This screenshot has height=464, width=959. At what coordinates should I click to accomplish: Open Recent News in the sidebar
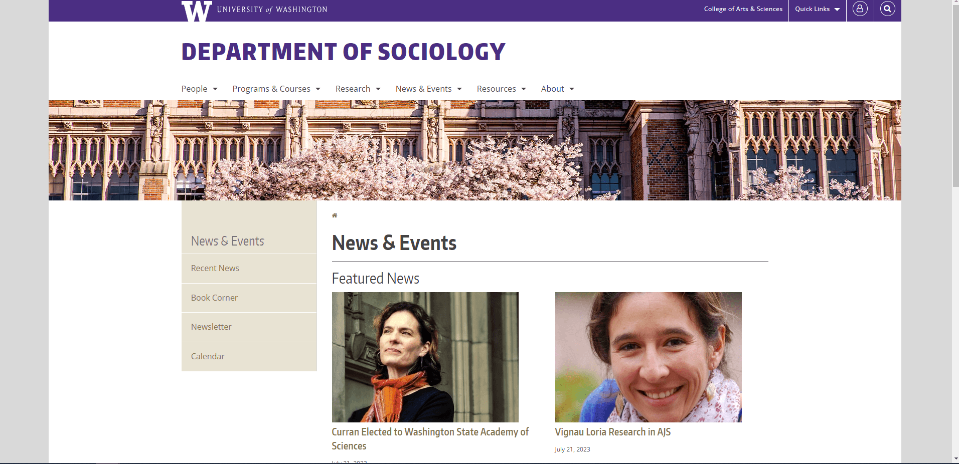pos(249,269)
